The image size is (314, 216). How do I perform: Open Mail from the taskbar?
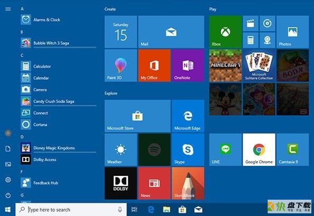point(198,210)
